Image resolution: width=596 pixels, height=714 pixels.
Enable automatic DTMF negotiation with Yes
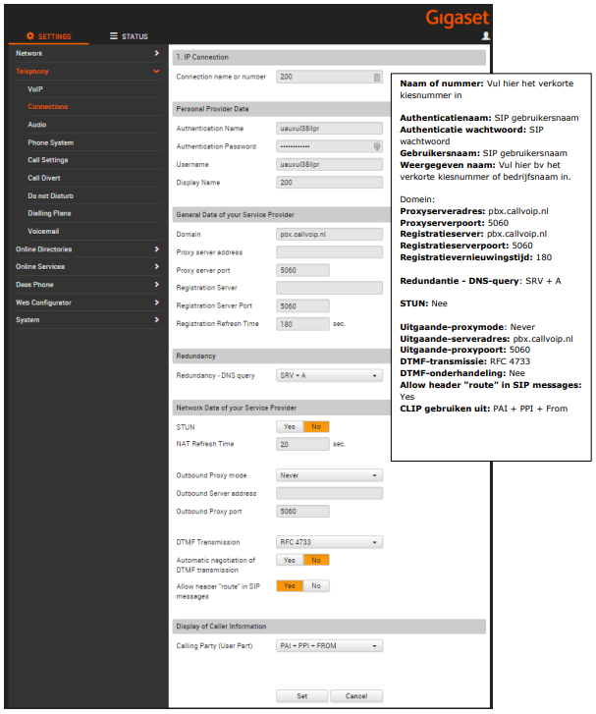coord(290,560)
